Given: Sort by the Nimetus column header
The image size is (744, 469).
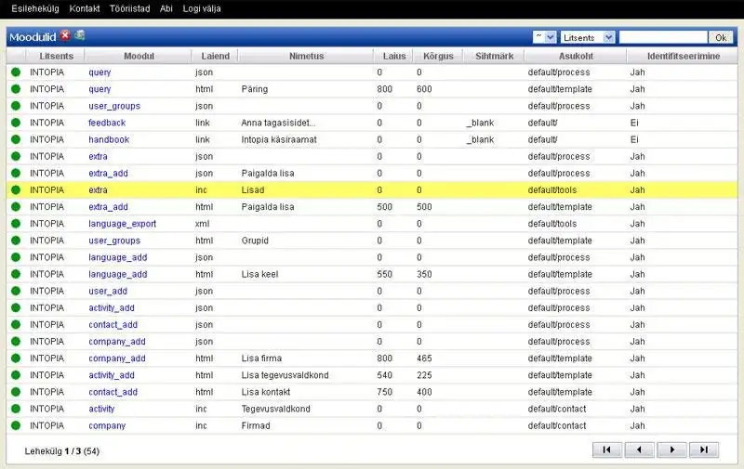Looking at the screenshot, I should pos(306,56).
